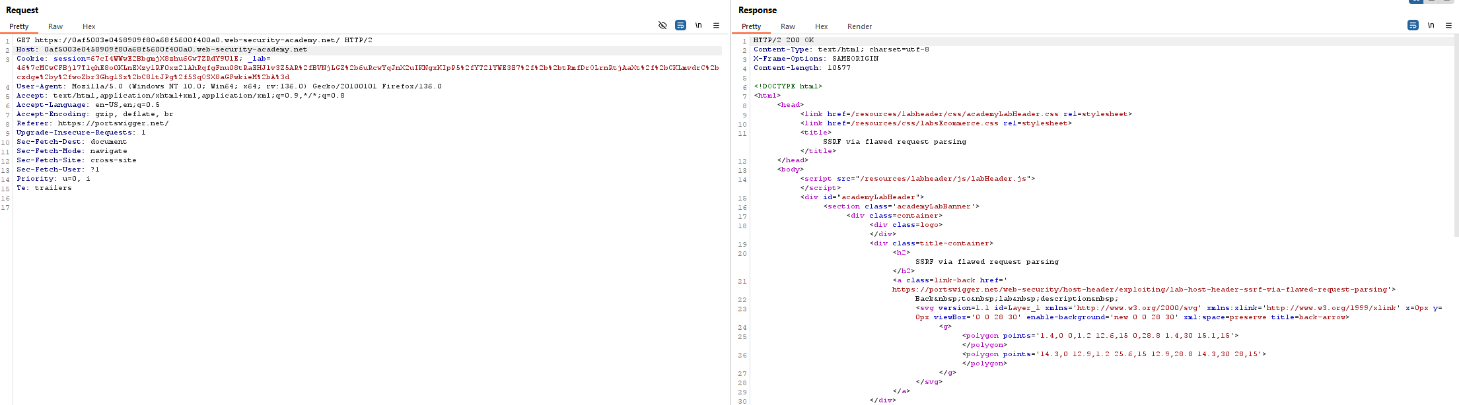Click the portswigger.net link-back URL in Response
This screenshot has width=1459, height=405.
point(1141,290)
